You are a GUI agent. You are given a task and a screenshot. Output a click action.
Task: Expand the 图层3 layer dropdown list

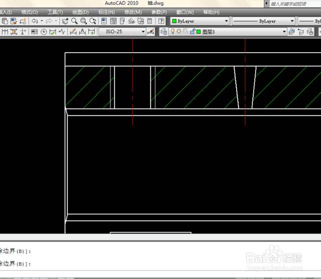pyautogui.click(x=284, y=32)
